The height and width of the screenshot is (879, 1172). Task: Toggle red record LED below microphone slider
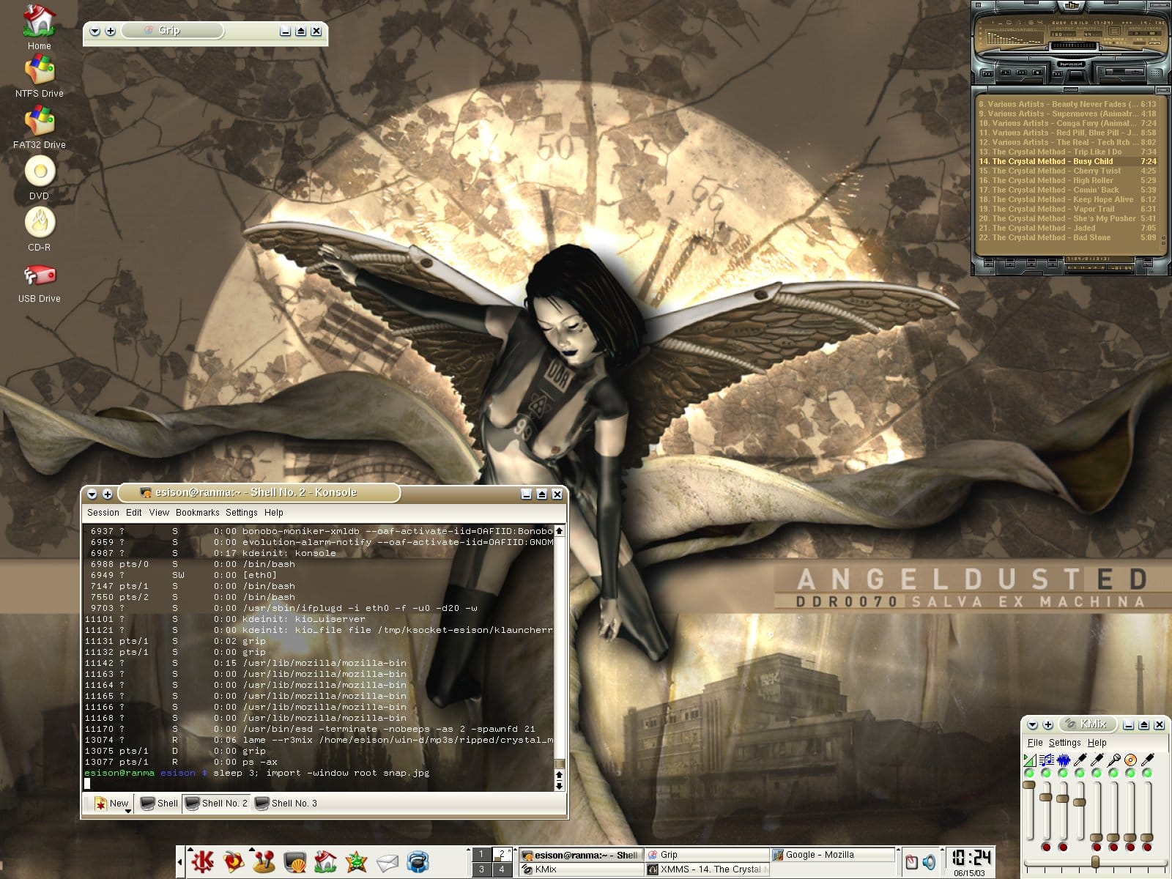[x=1113, y=847]
